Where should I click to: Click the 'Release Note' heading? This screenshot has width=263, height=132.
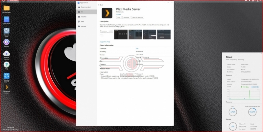[x=105, y=69]
